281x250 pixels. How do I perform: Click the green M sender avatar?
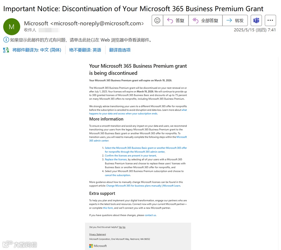12,26
